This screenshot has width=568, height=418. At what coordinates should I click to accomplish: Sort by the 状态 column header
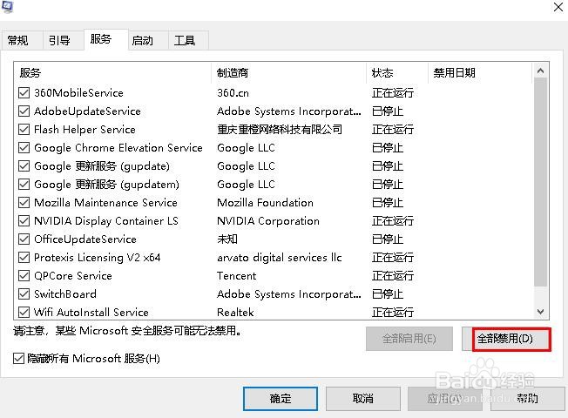pos(397,73)
